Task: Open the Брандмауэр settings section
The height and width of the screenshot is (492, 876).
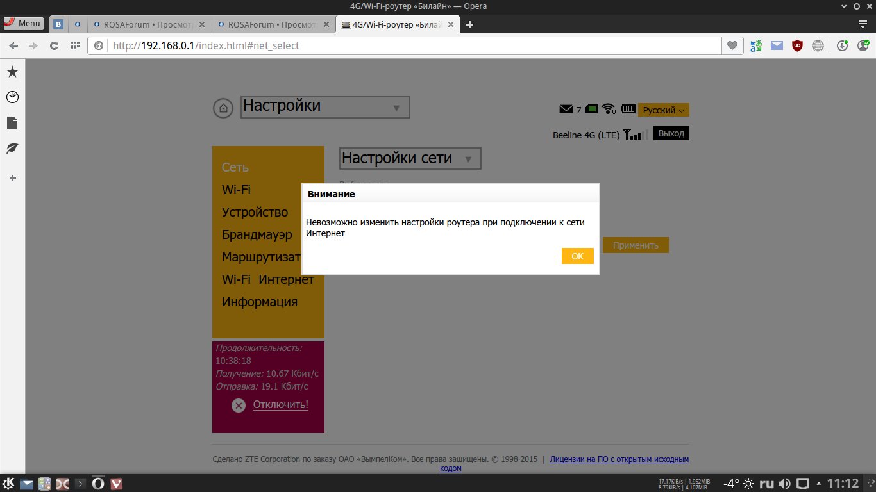Action: [x=257, y=234]
